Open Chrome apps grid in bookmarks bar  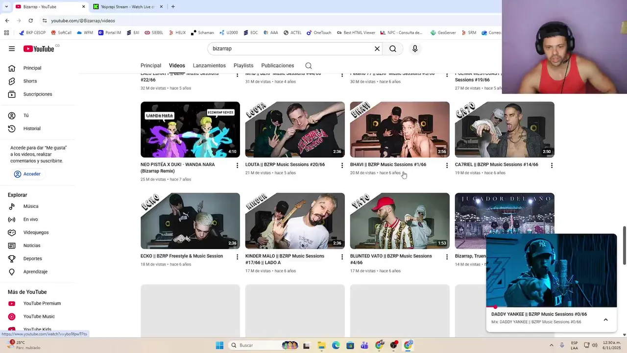[x=6, y=33]
